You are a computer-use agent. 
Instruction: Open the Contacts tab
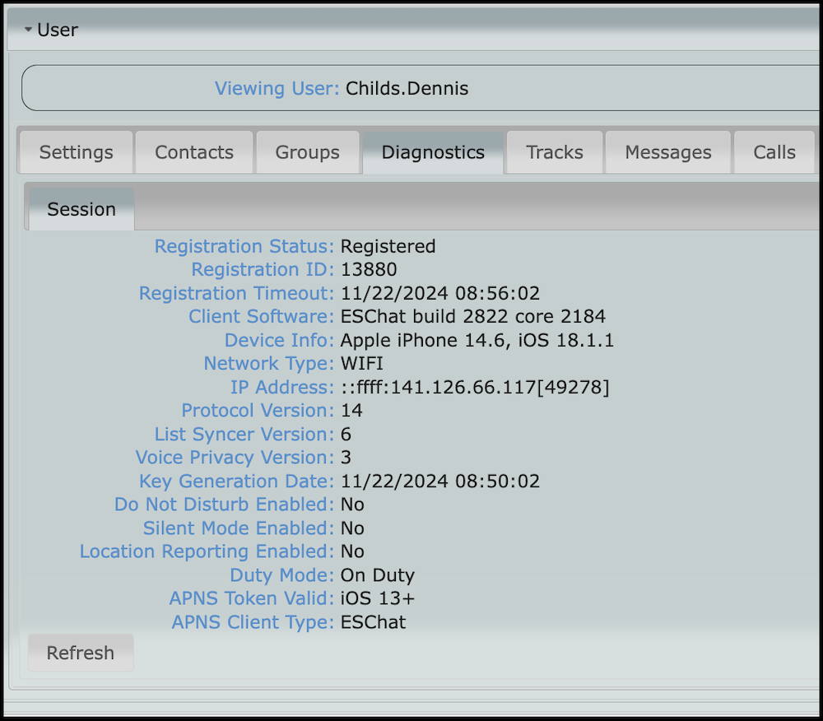click(194, 151)
